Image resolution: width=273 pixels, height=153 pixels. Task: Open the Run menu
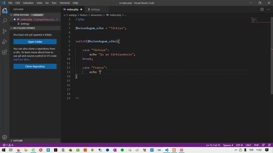pyautogui.click(x=54, y=3)
